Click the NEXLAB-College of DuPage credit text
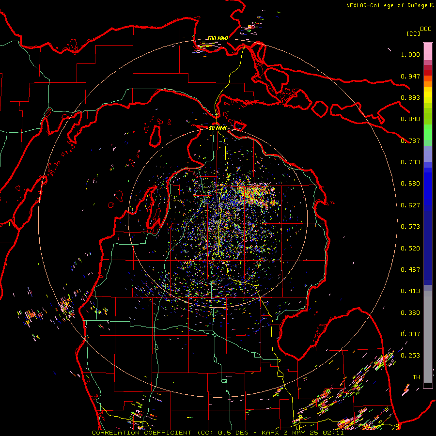436x436 pixels. point(387,5)
